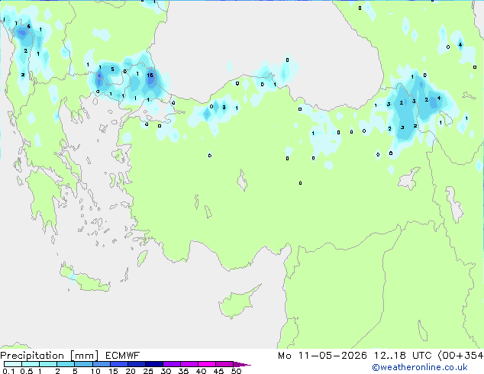Click the over-50 mm arrow tip of the legend

click(x=242, y=364)
